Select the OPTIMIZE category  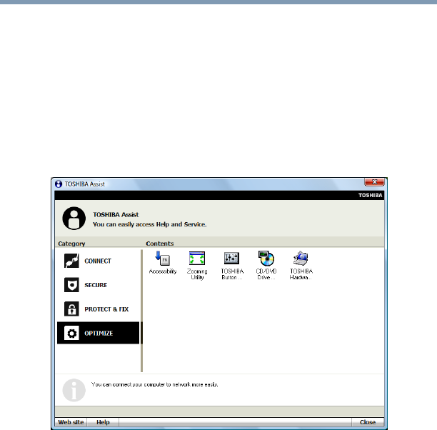[98, 333]
